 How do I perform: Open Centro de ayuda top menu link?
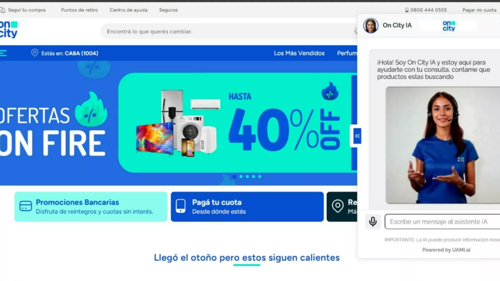(128, 10)
